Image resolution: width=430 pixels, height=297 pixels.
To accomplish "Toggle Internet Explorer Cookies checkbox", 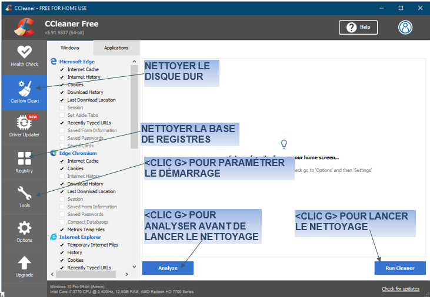I will coord(62,260).
